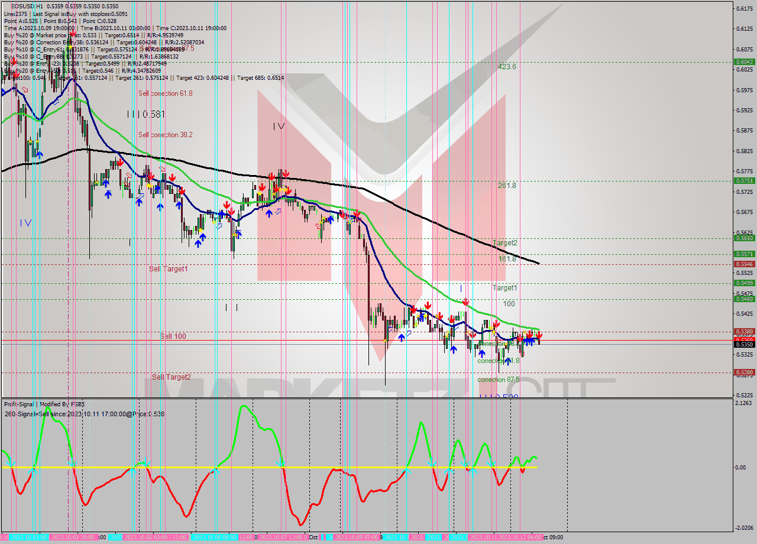Click the green 161.8 Fibonacci label
The image size is (757, 544).
click(507, 258)
